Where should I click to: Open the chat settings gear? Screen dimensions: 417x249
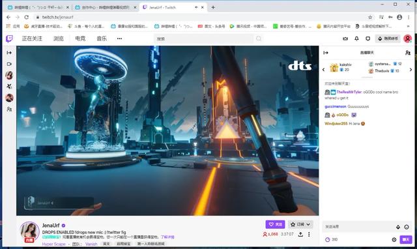[x=394, y=240]
